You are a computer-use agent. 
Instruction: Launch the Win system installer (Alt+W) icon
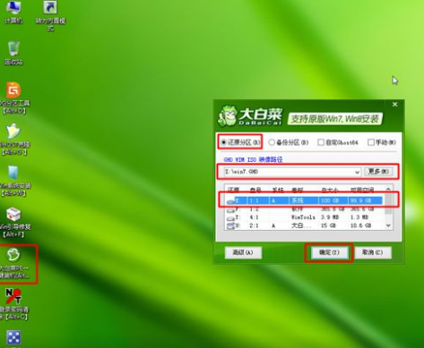pyautogui.click(x=13, y=180)
